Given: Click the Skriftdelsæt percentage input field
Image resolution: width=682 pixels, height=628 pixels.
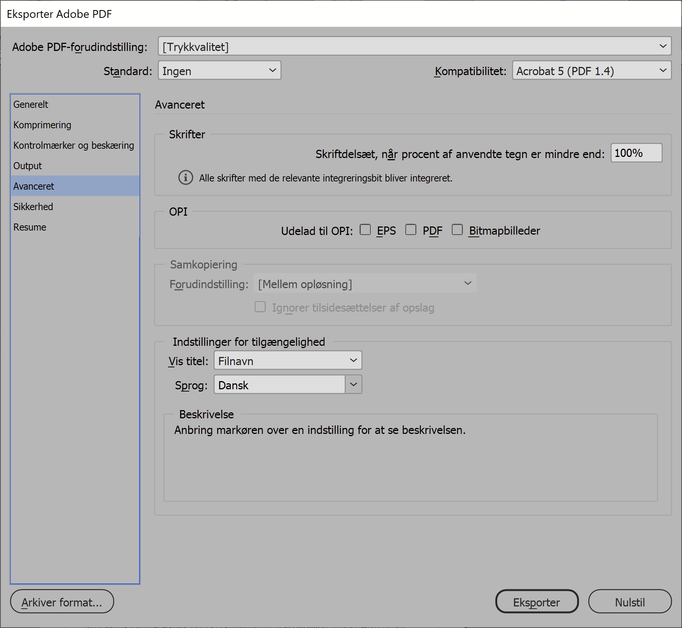Looking at the screenshot, I should 636,153.
